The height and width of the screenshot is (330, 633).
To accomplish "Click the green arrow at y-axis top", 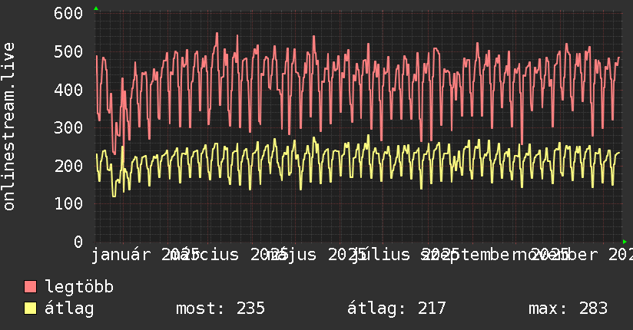I will (x=96, y=8).
